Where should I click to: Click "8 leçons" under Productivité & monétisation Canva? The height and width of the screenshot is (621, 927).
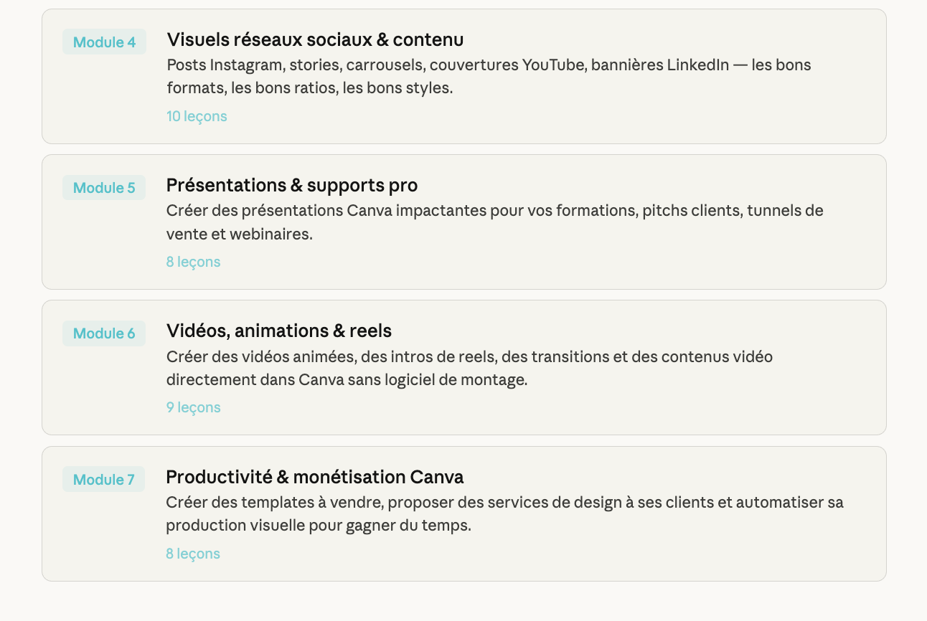[x=192, y=554]
